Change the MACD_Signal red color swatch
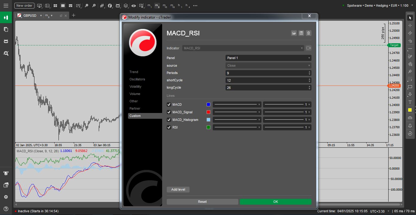The height and width of the screenshot is (215, 416). pyautogui.click(x=208, y=112)
